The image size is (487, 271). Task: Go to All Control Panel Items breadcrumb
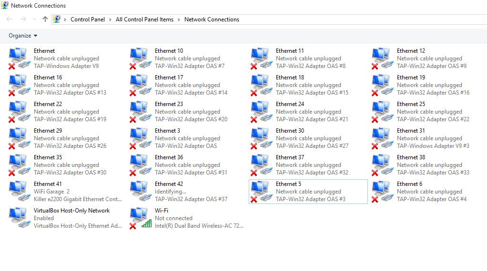(x=144, y=19)
